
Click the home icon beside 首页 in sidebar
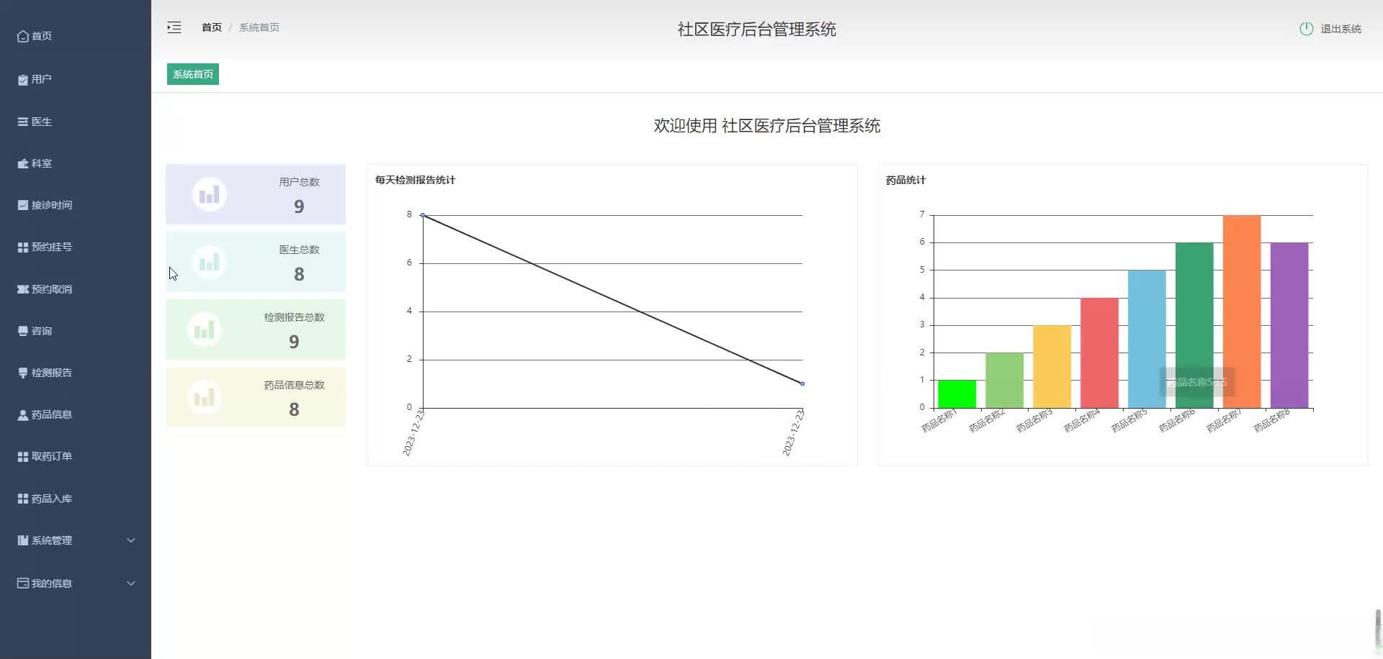[23, 36]
